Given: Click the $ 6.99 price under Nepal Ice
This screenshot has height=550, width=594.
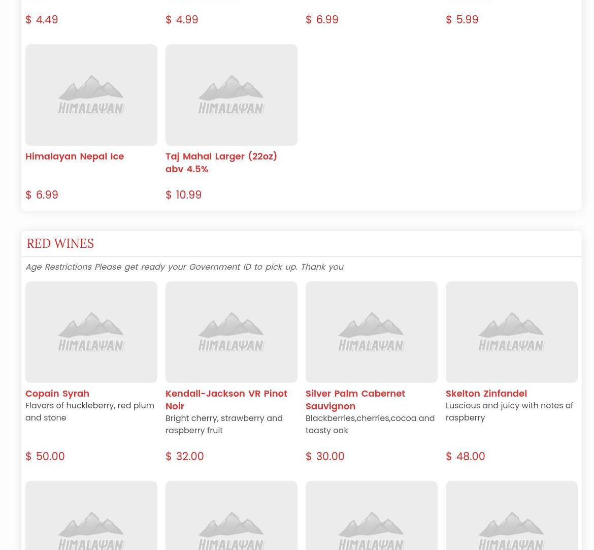Looking at the screenshot, I should (42, 195).
